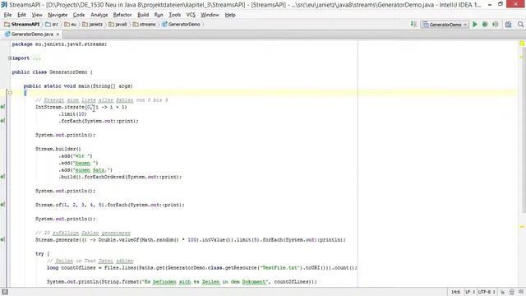Click on "countOfLines" variable declaration
Viewport: 526px width, 296px height.
tap(78, 267)
